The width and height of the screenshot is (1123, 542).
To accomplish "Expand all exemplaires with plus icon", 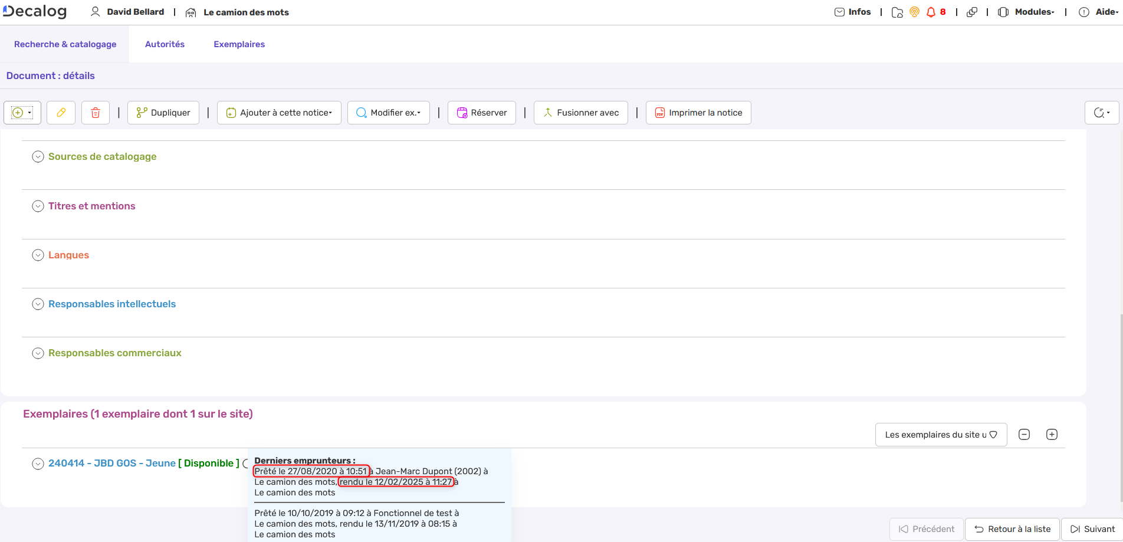I will 1052,435.
